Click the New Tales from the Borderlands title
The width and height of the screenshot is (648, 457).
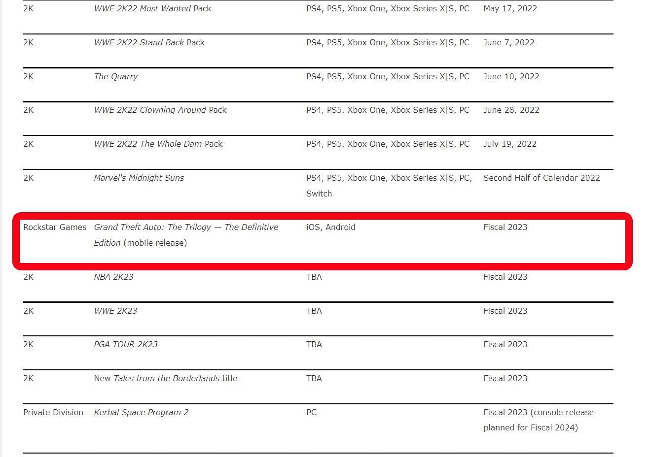coord(165,378)
